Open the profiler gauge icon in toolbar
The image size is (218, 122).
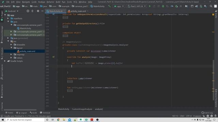[x=172, y=6]
